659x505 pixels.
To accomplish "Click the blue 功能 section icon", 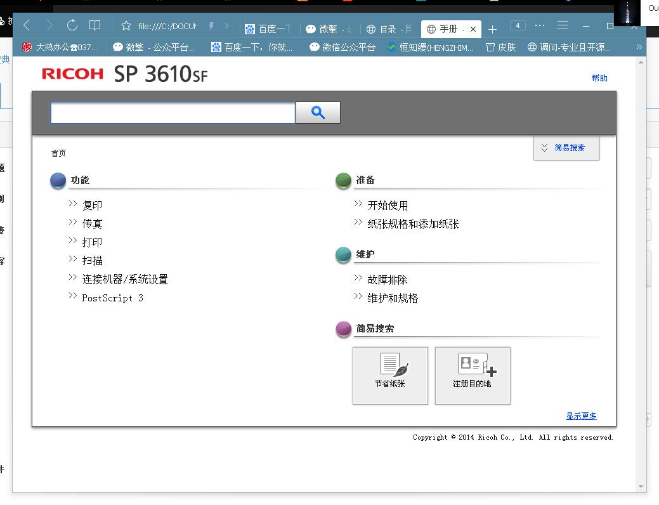I will coord(58,181).
